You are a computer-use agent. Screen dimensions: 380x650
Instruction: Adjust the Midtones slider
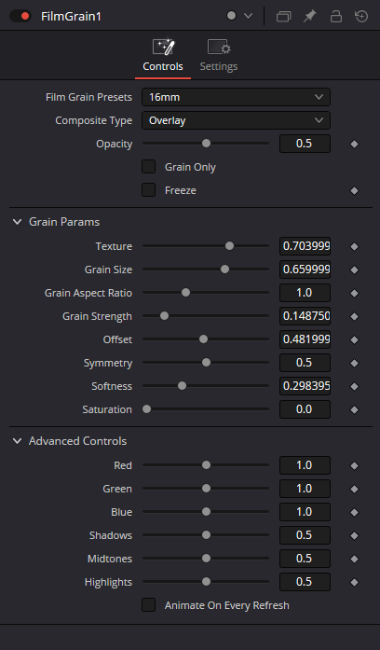pyautogui.click(x=206, y=559)
